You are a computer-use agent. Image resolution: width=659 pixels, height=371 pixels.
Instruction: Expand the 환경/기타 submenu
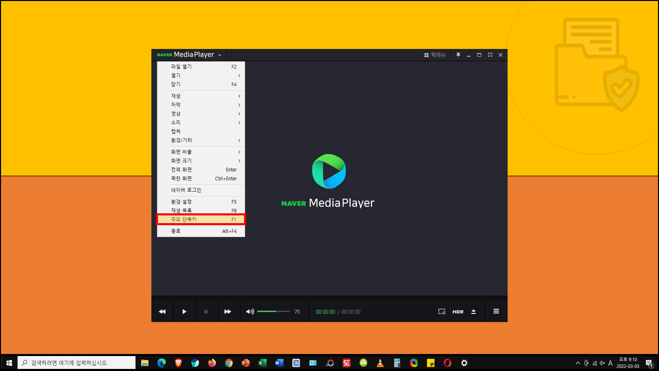coord(201,140)
